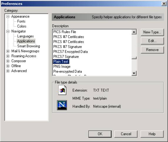This screenshot has width=168, height=142.
Task: Select the second PKCS #7 Certificates entry
Action: click(x=69, y=42)
